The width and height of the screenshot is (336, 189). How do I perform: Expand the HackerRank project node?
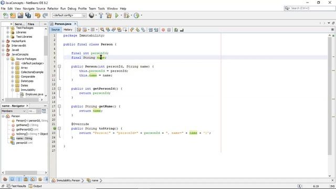point(3,41)
